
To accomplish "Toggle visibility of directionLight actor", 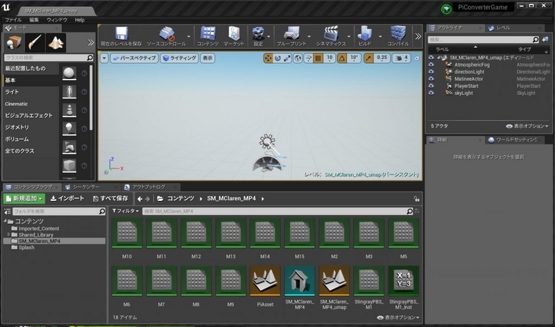I will 431,72.
